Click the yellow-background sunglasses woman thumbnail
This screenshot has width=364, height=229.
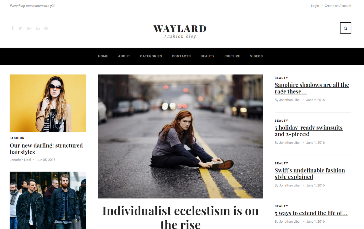tap(48, 103)
